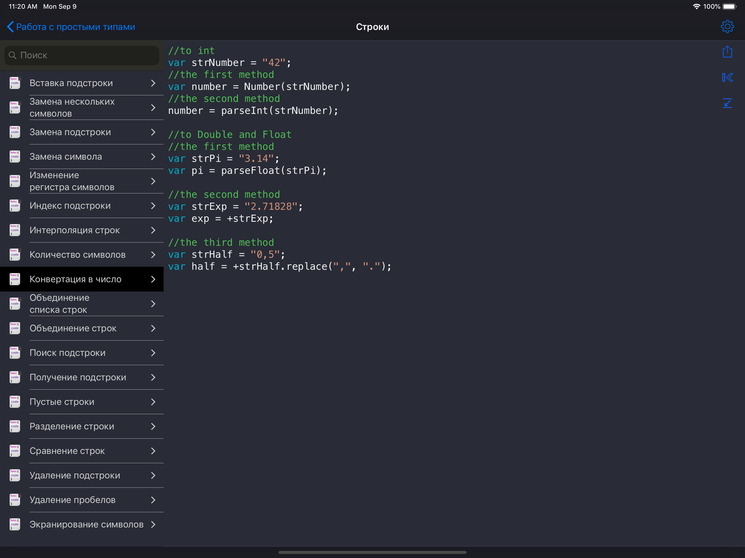This screenshot has width=745, height=558.
Task: Open the Замена подстроки item
Action: pos(70,132)
